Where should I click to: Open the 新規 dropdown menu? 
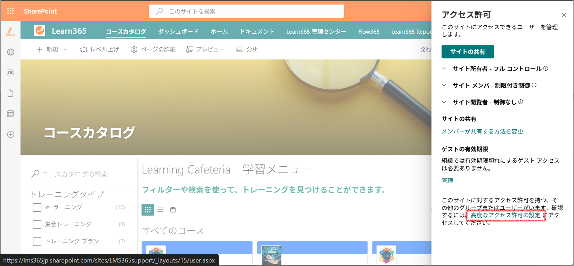point(52,49)
